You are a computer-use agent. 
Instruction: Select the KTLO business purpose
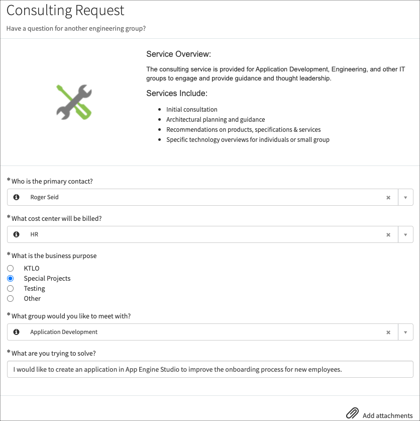(x=10, y=268)
